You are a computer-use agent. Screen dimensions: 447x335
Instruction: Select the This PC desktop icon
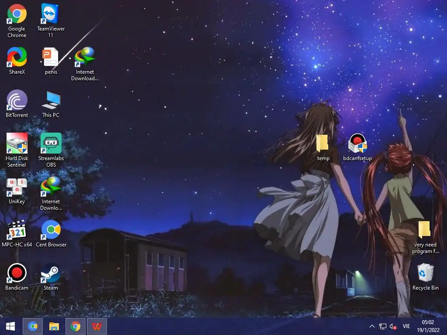click(x=51, y=104)
